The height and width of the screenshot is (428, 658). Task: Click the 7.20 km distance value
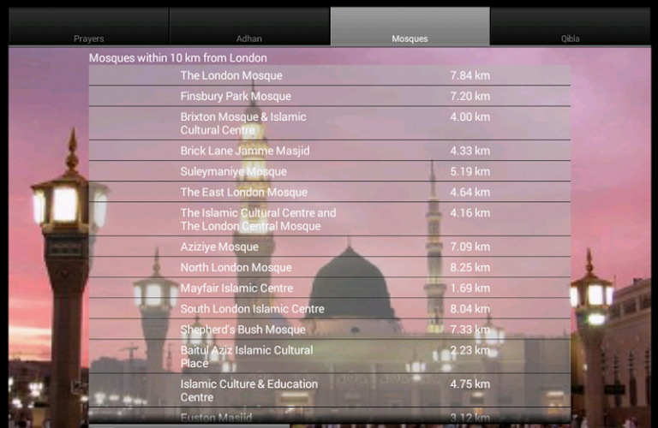coord(470,96)
